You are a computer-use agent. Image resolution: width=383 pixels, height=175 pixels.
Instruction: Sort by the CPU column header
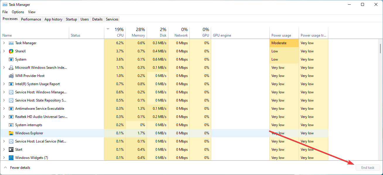tap(115, 32)
